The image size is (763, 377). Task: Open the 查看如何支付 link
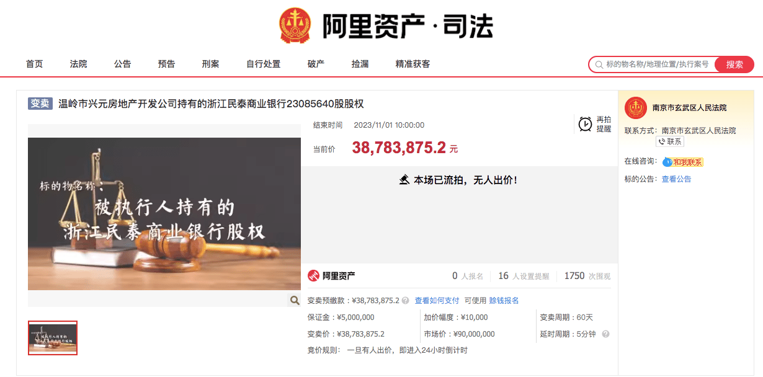(437, 301)
